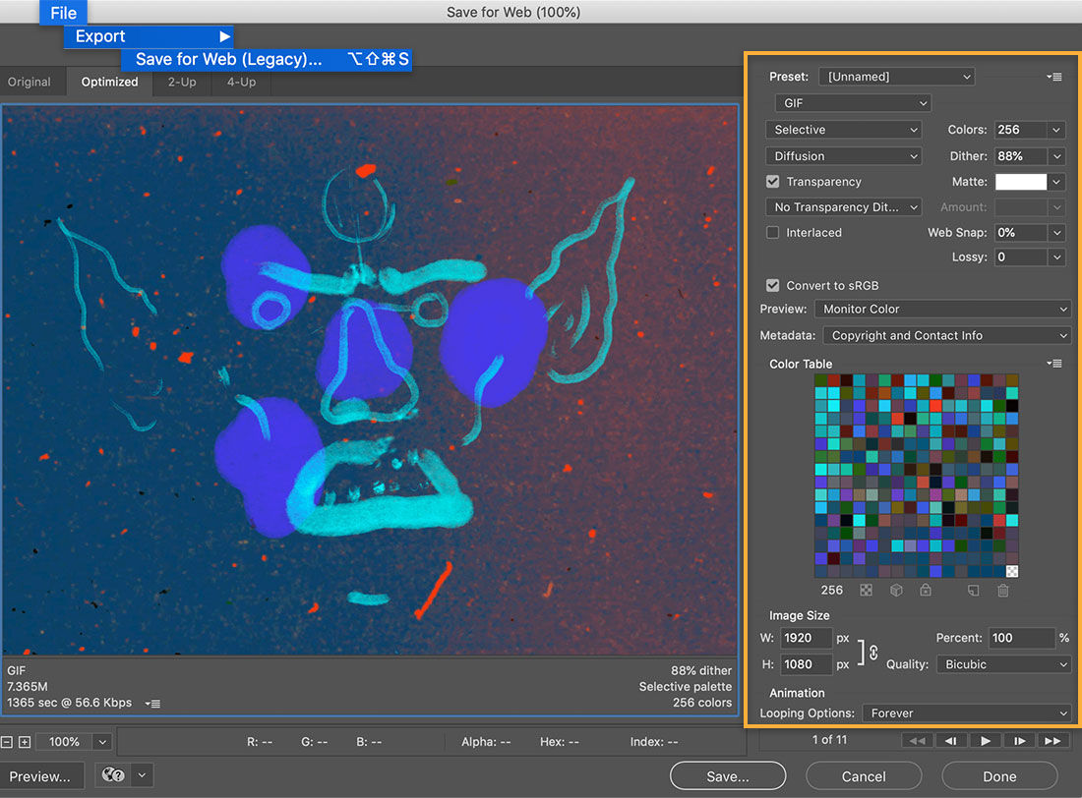
Task: Expand the Lossy value arrow
Action: pyautogui.click(x=1056, y=257)
